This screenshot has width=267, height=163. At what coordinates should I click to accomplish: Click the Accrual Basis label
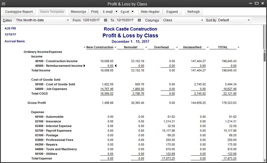pos(15,41)
